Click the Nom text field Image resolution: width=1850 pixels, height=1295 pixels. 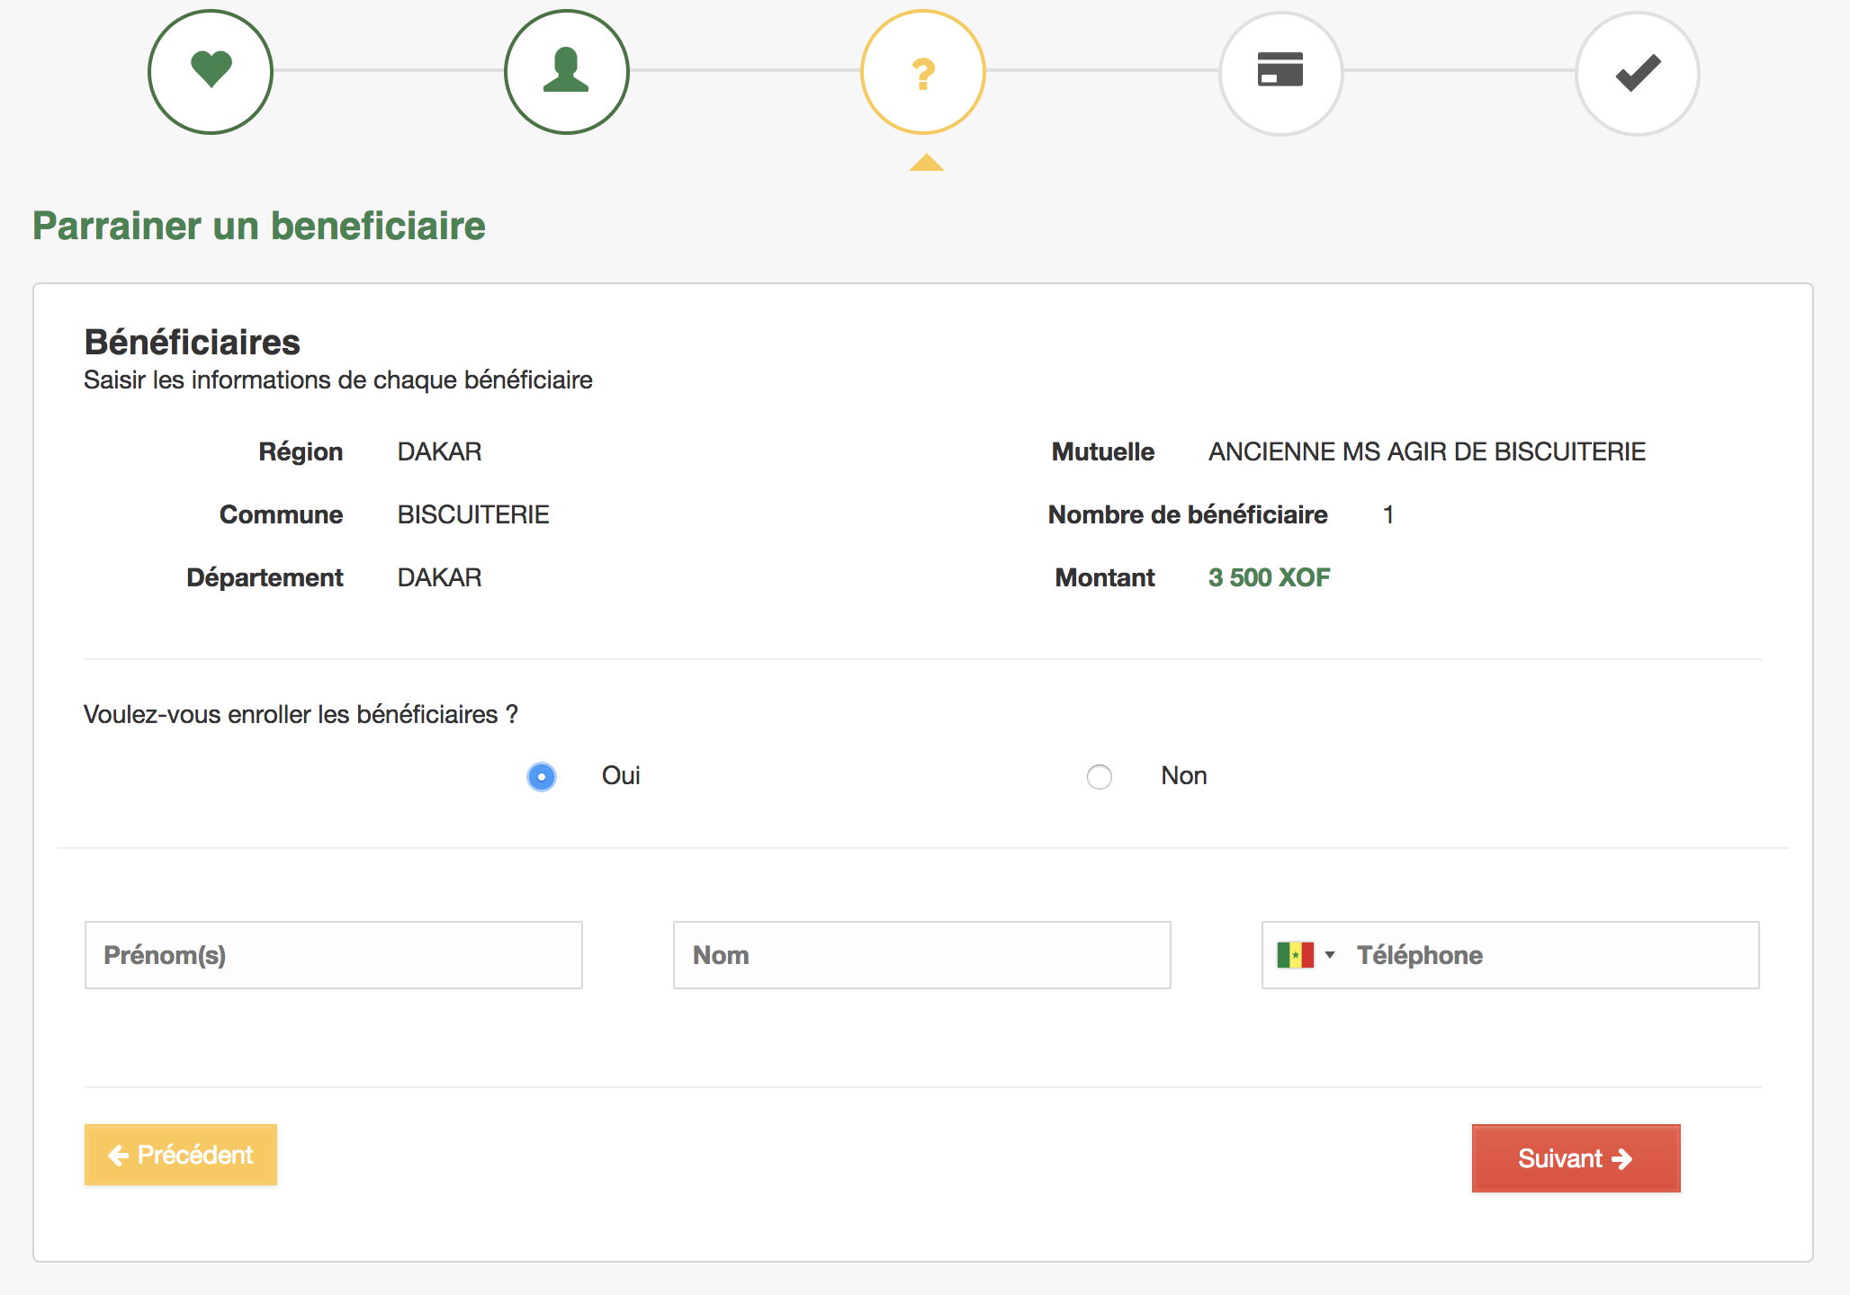921,955
